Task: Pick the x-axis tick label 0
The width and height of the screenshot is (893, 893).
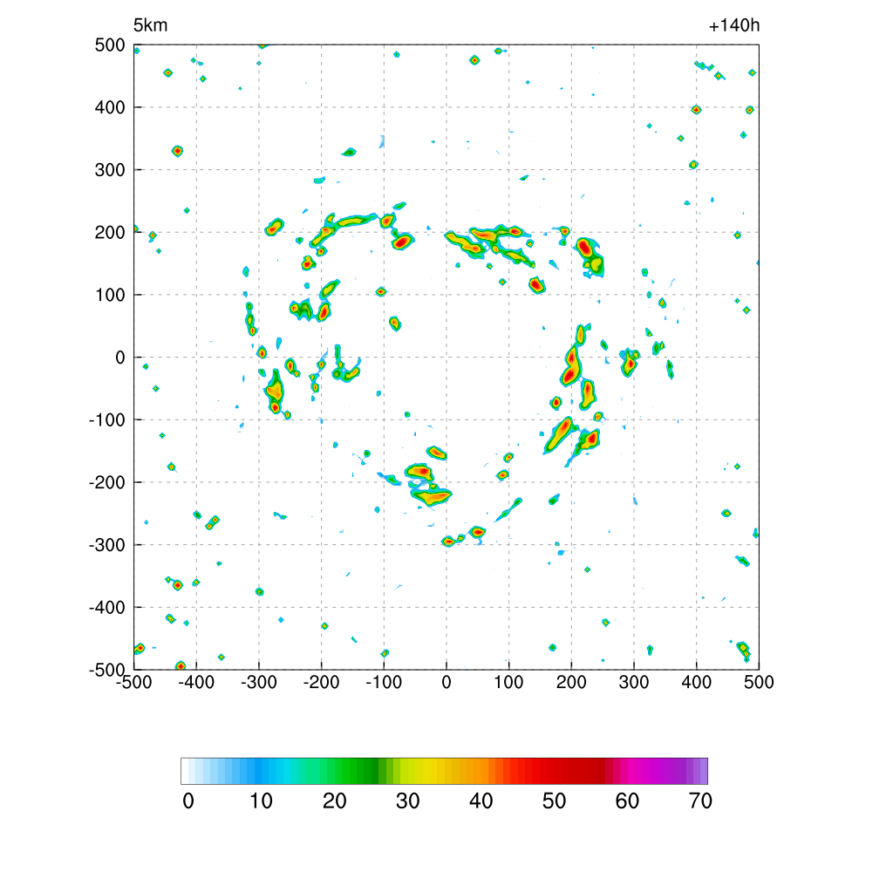Action: coord(446,682)
